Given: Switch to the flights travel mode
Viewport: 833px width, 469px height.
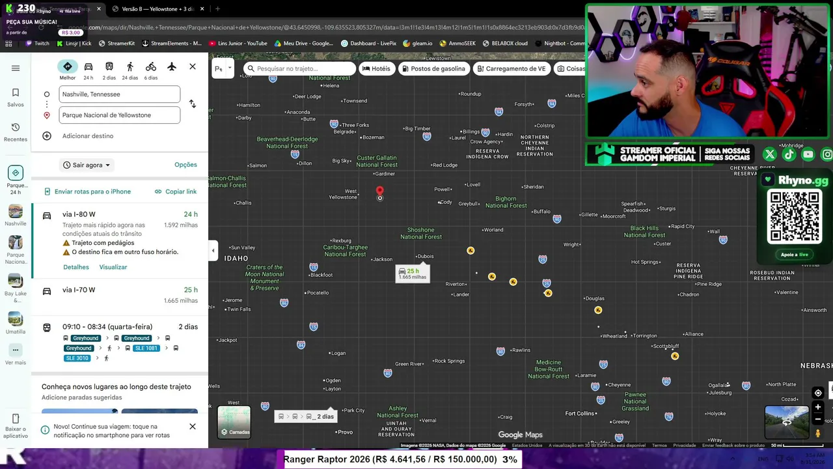Looking at the screenshot, I should click(x=172, y=67).
